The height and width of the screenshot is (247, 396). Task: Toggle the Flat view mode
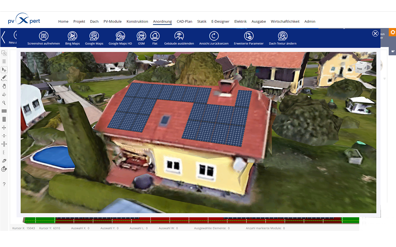155,36
